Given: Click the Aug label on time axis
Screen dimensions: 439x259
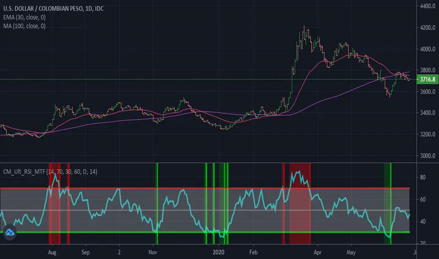Looking at the screenshot, I should pos(52,252).
